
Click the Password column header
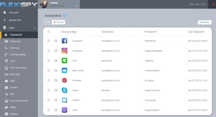tap(151, 32)
